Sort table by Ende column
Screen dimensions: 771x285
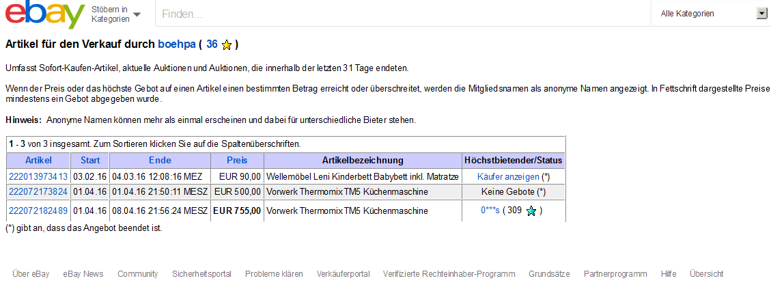pyautogui.click(x=160, y=161)
